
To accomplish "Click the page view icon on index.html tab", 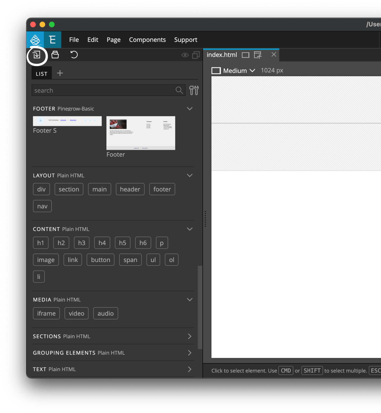I will (245, 55).
